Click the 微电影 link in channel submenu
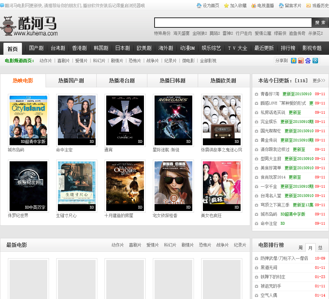Image resolution: width=329 pixels, height=299 pixels. point(188,61)
